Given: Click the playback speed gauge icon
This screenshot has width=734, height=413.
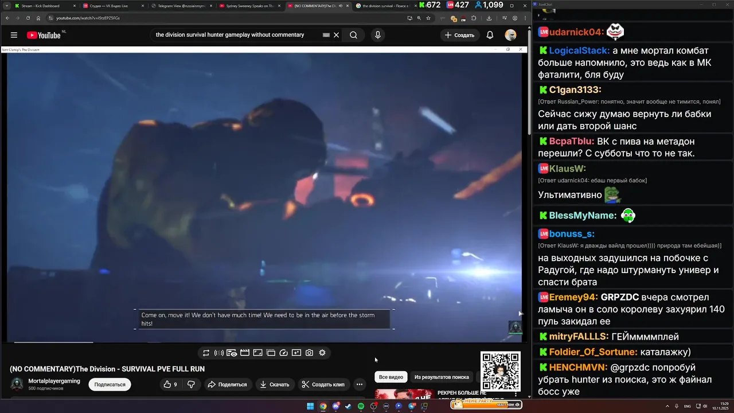Looking at the screenshot, I should tap(283, 353).
